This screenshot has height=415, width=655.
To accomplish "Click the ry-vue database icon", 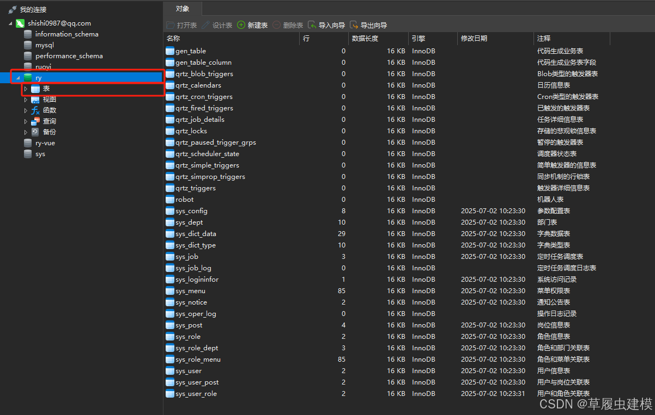I will pos(28,143).
